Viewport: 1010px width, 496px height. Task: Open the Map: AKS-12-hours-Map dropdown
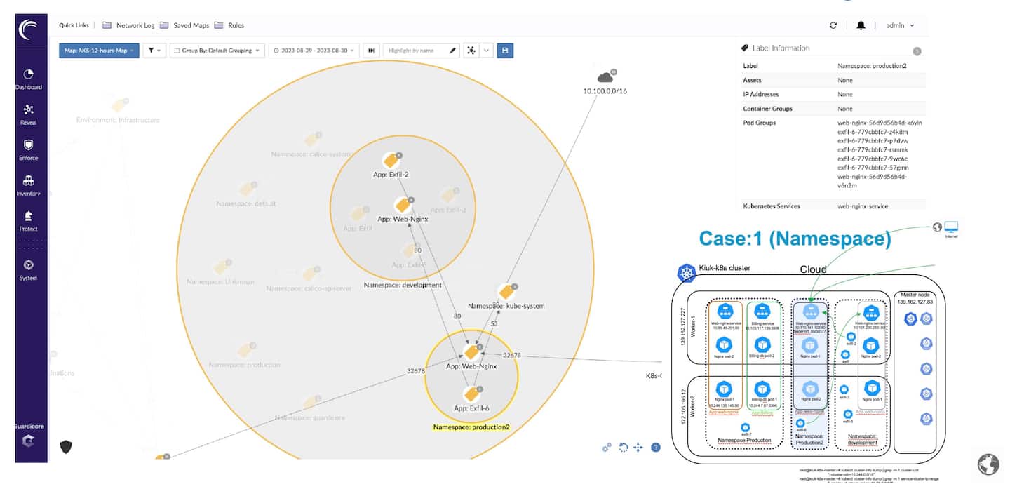pyautogui.click(x=99, y=51)
